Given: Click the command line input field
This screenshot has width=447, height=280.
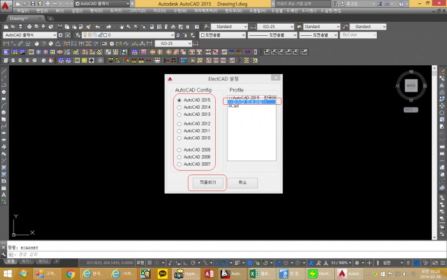Looking at the screenshot, I should (x=225, y=254).
